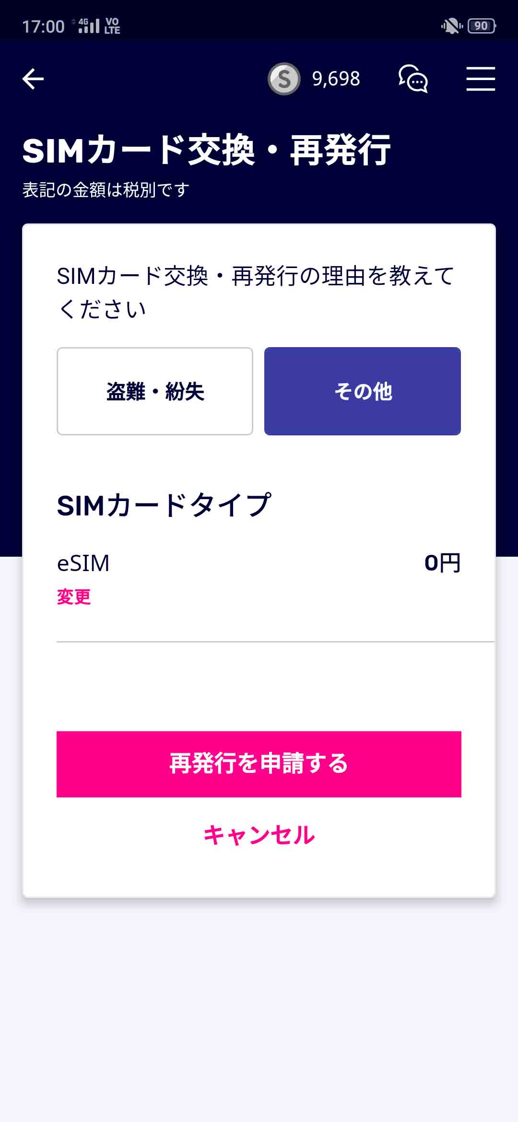Tap the back arrow icon
This screenshot has height=1122, width=518.
coord(33,79)
